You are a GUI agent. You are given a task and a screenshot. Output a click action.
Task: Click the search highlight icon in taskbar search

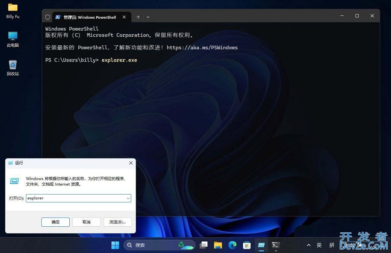[x=185, y=245]
